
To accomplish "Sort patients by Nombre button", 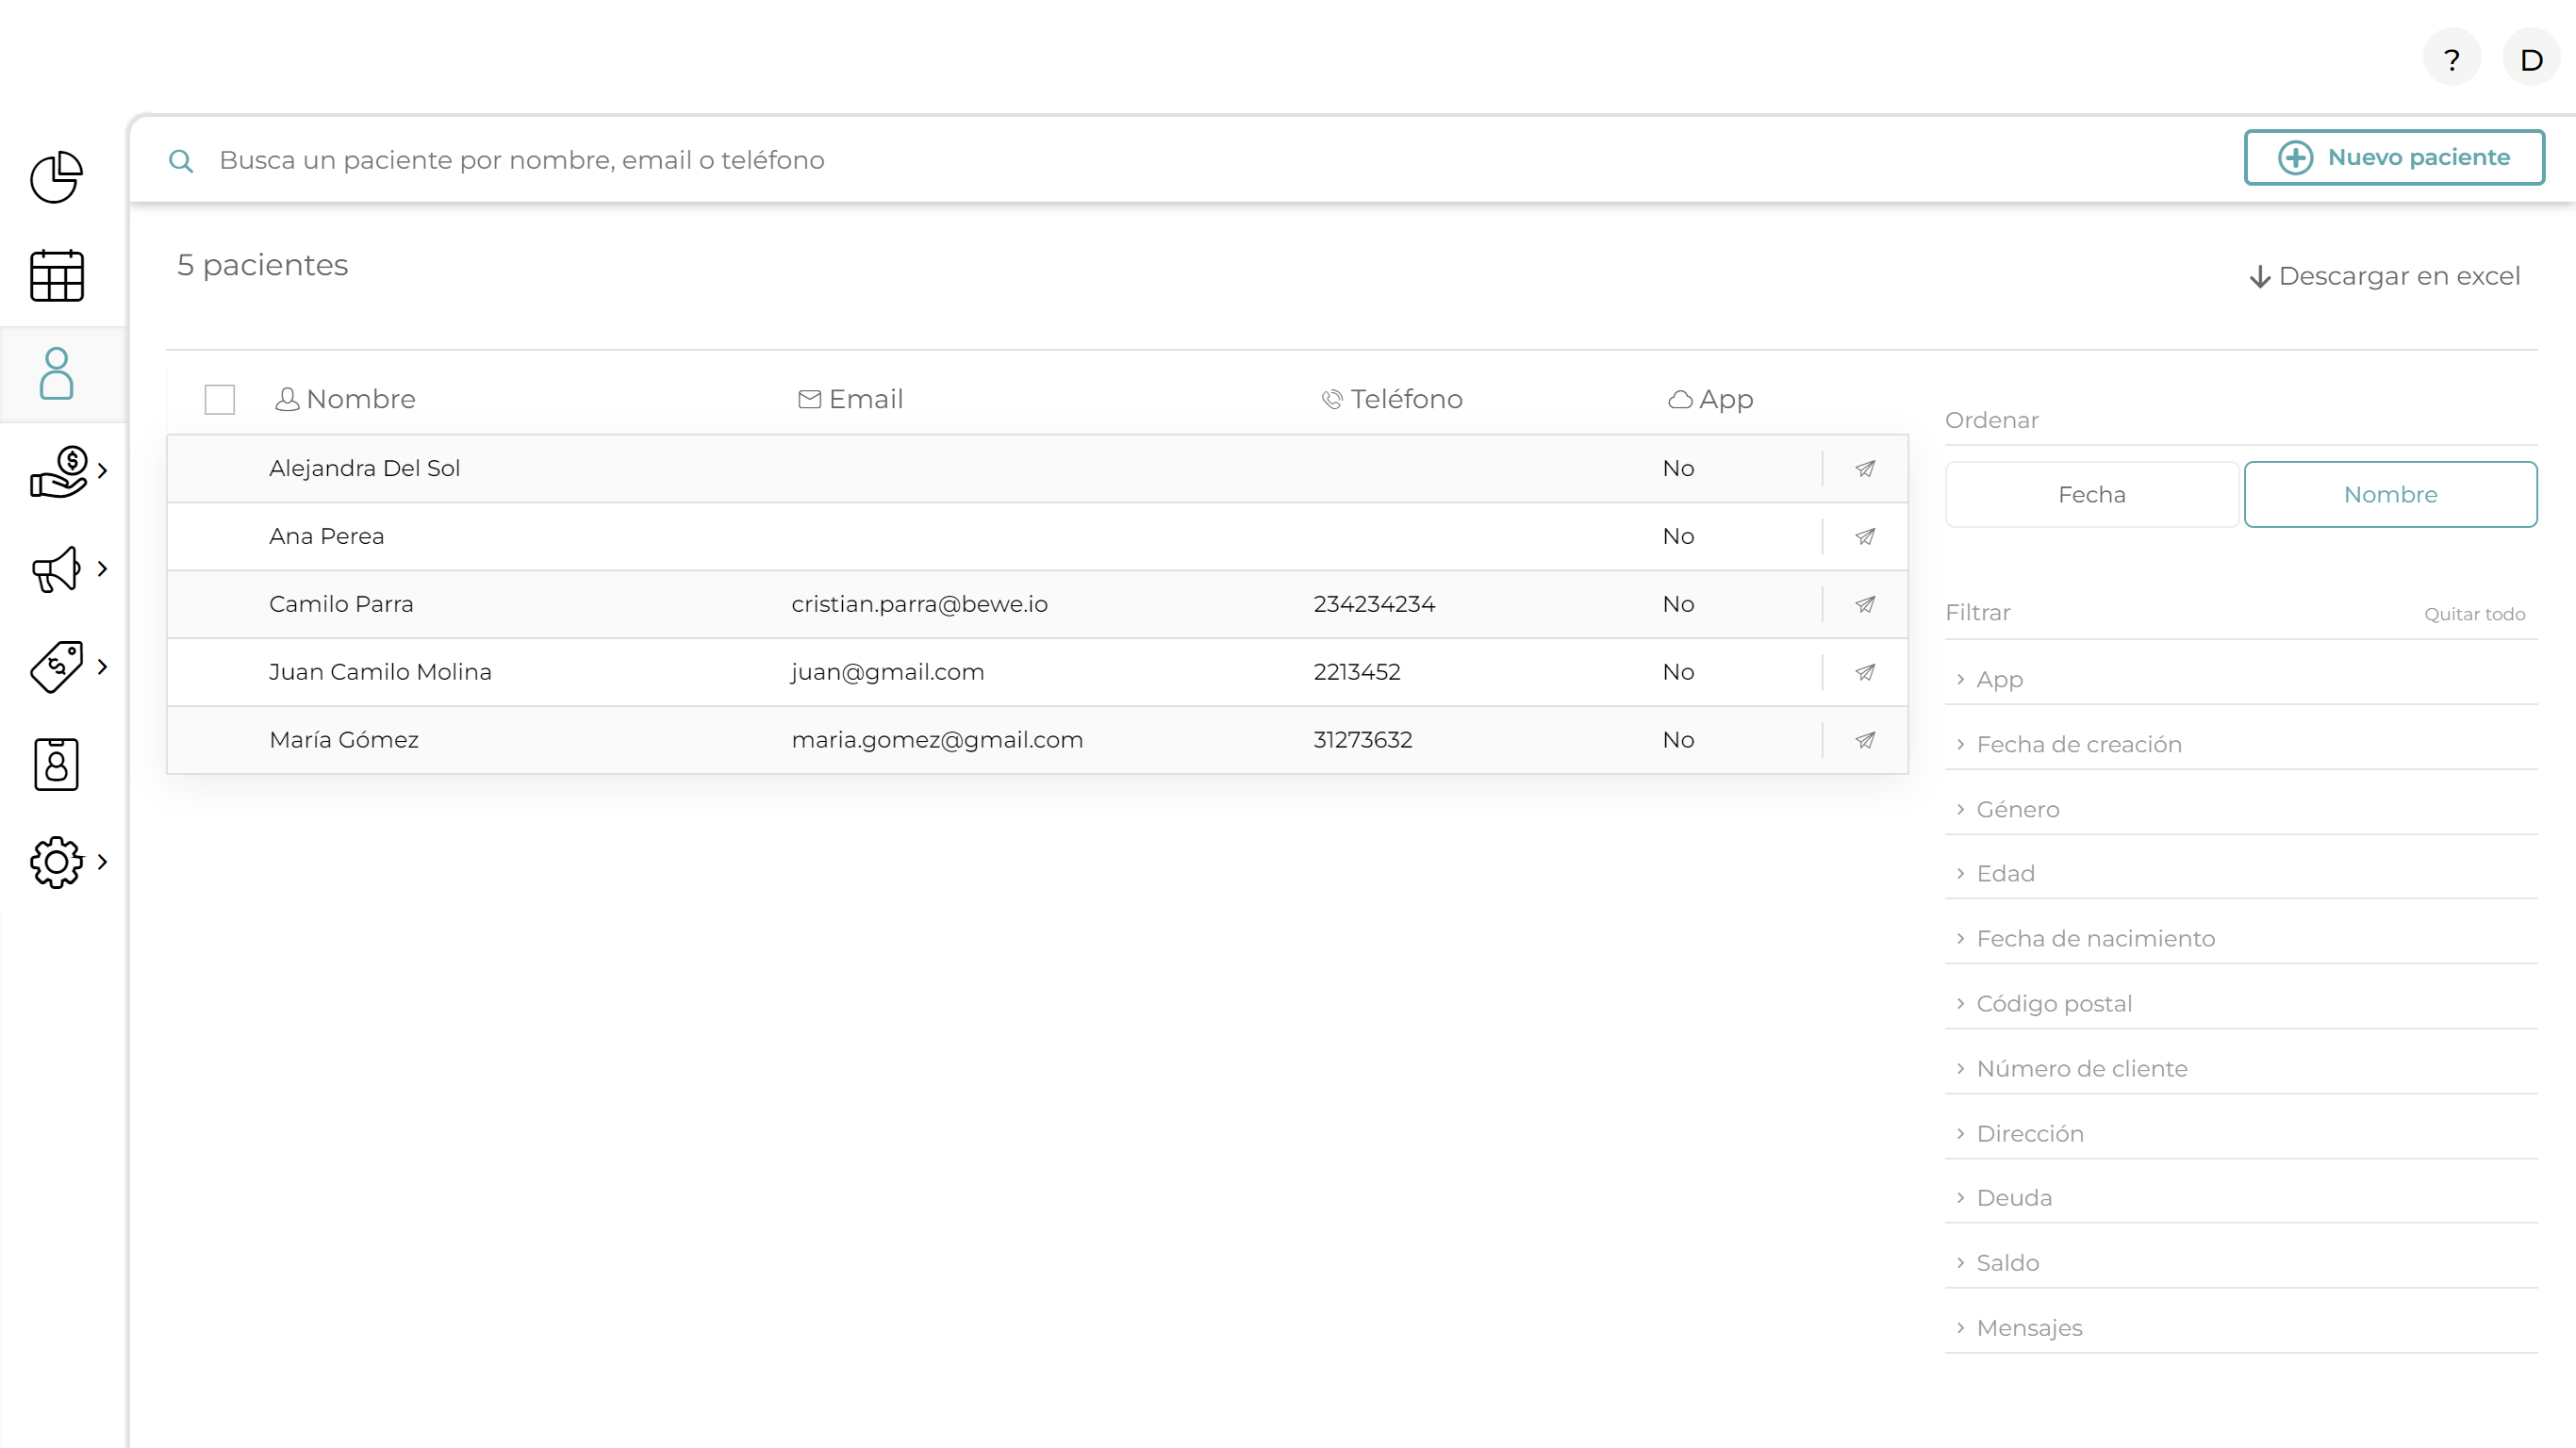I will (2390, 494).
